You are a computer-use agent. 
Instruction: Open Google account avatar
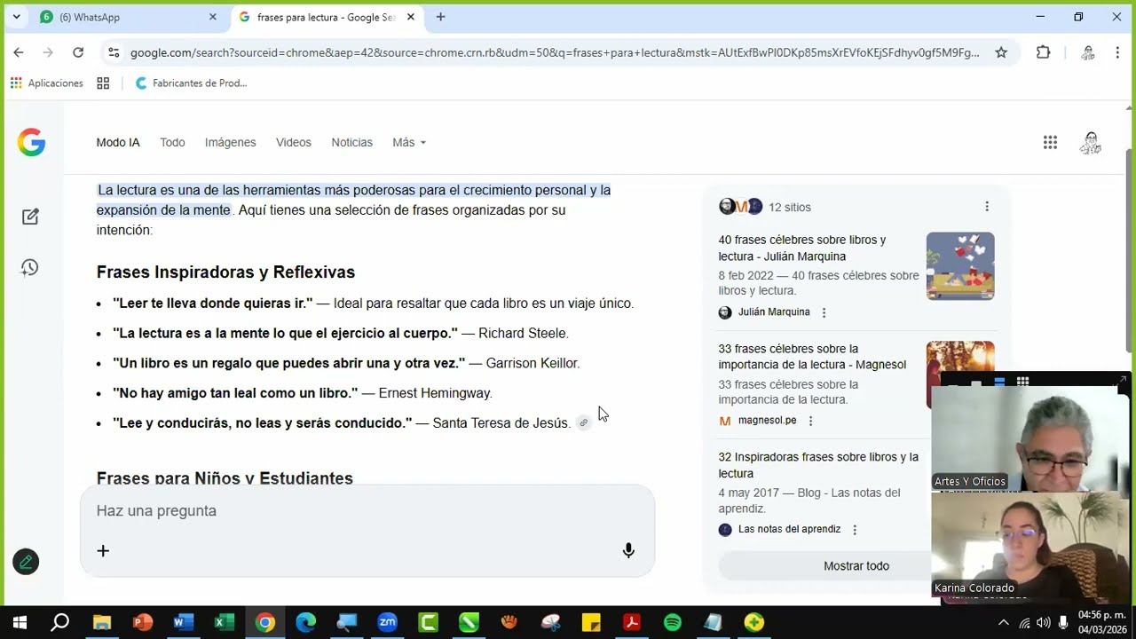pos(1091,142)
